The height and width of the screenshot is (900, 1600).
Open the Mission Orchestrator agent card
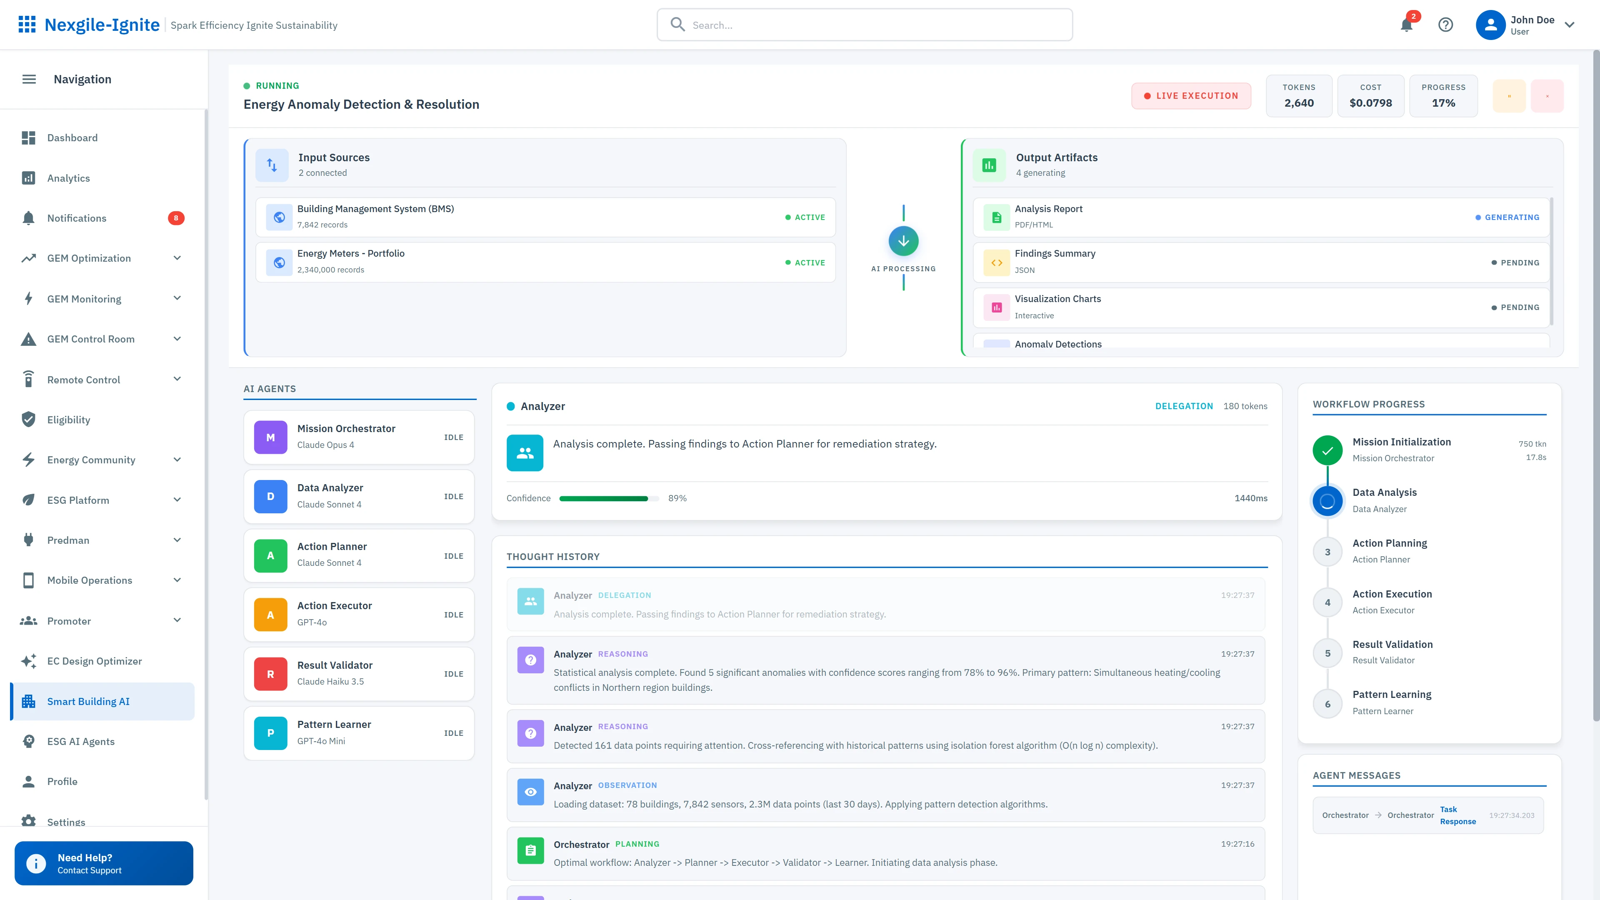pyautogui.click(x=359, y=437)
